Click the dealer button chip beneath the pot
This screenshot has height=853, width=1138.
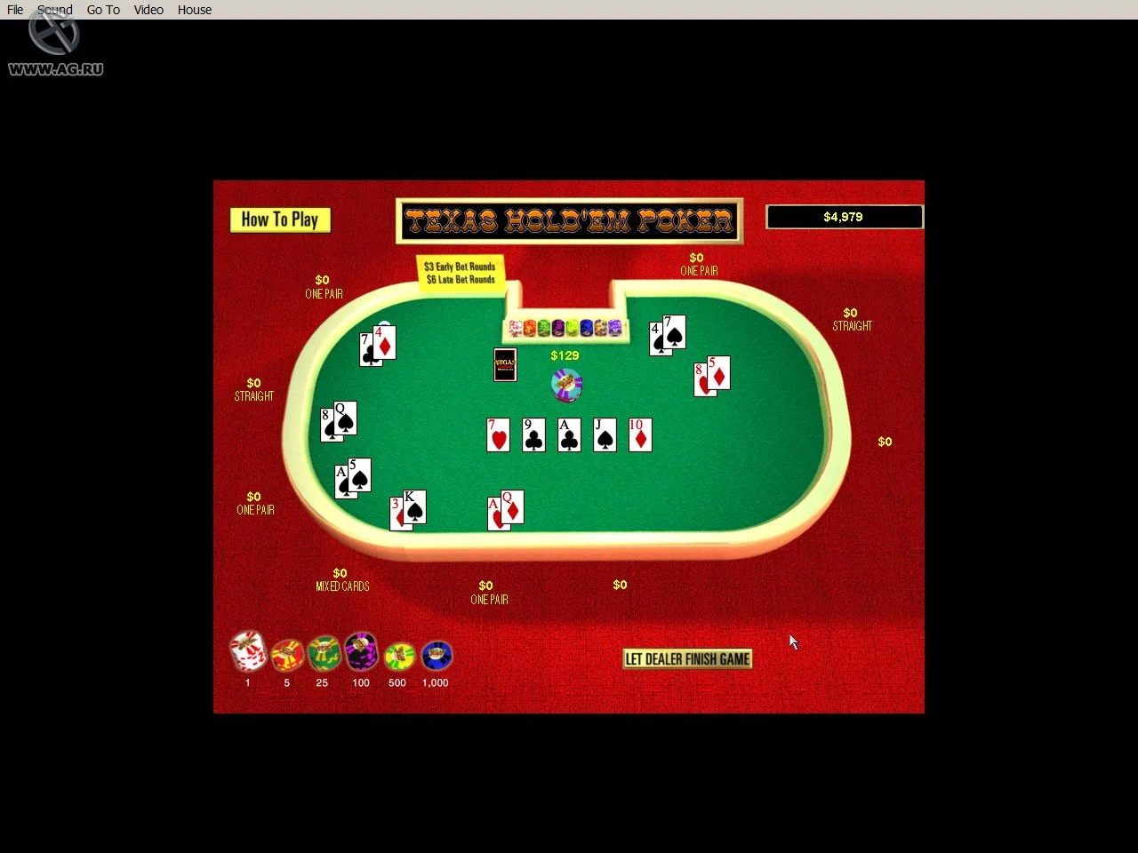[566, 385]
